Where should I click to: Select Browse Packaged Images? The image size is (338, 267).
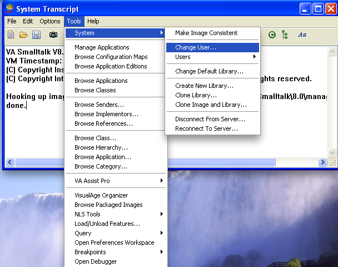click(116, 205)
